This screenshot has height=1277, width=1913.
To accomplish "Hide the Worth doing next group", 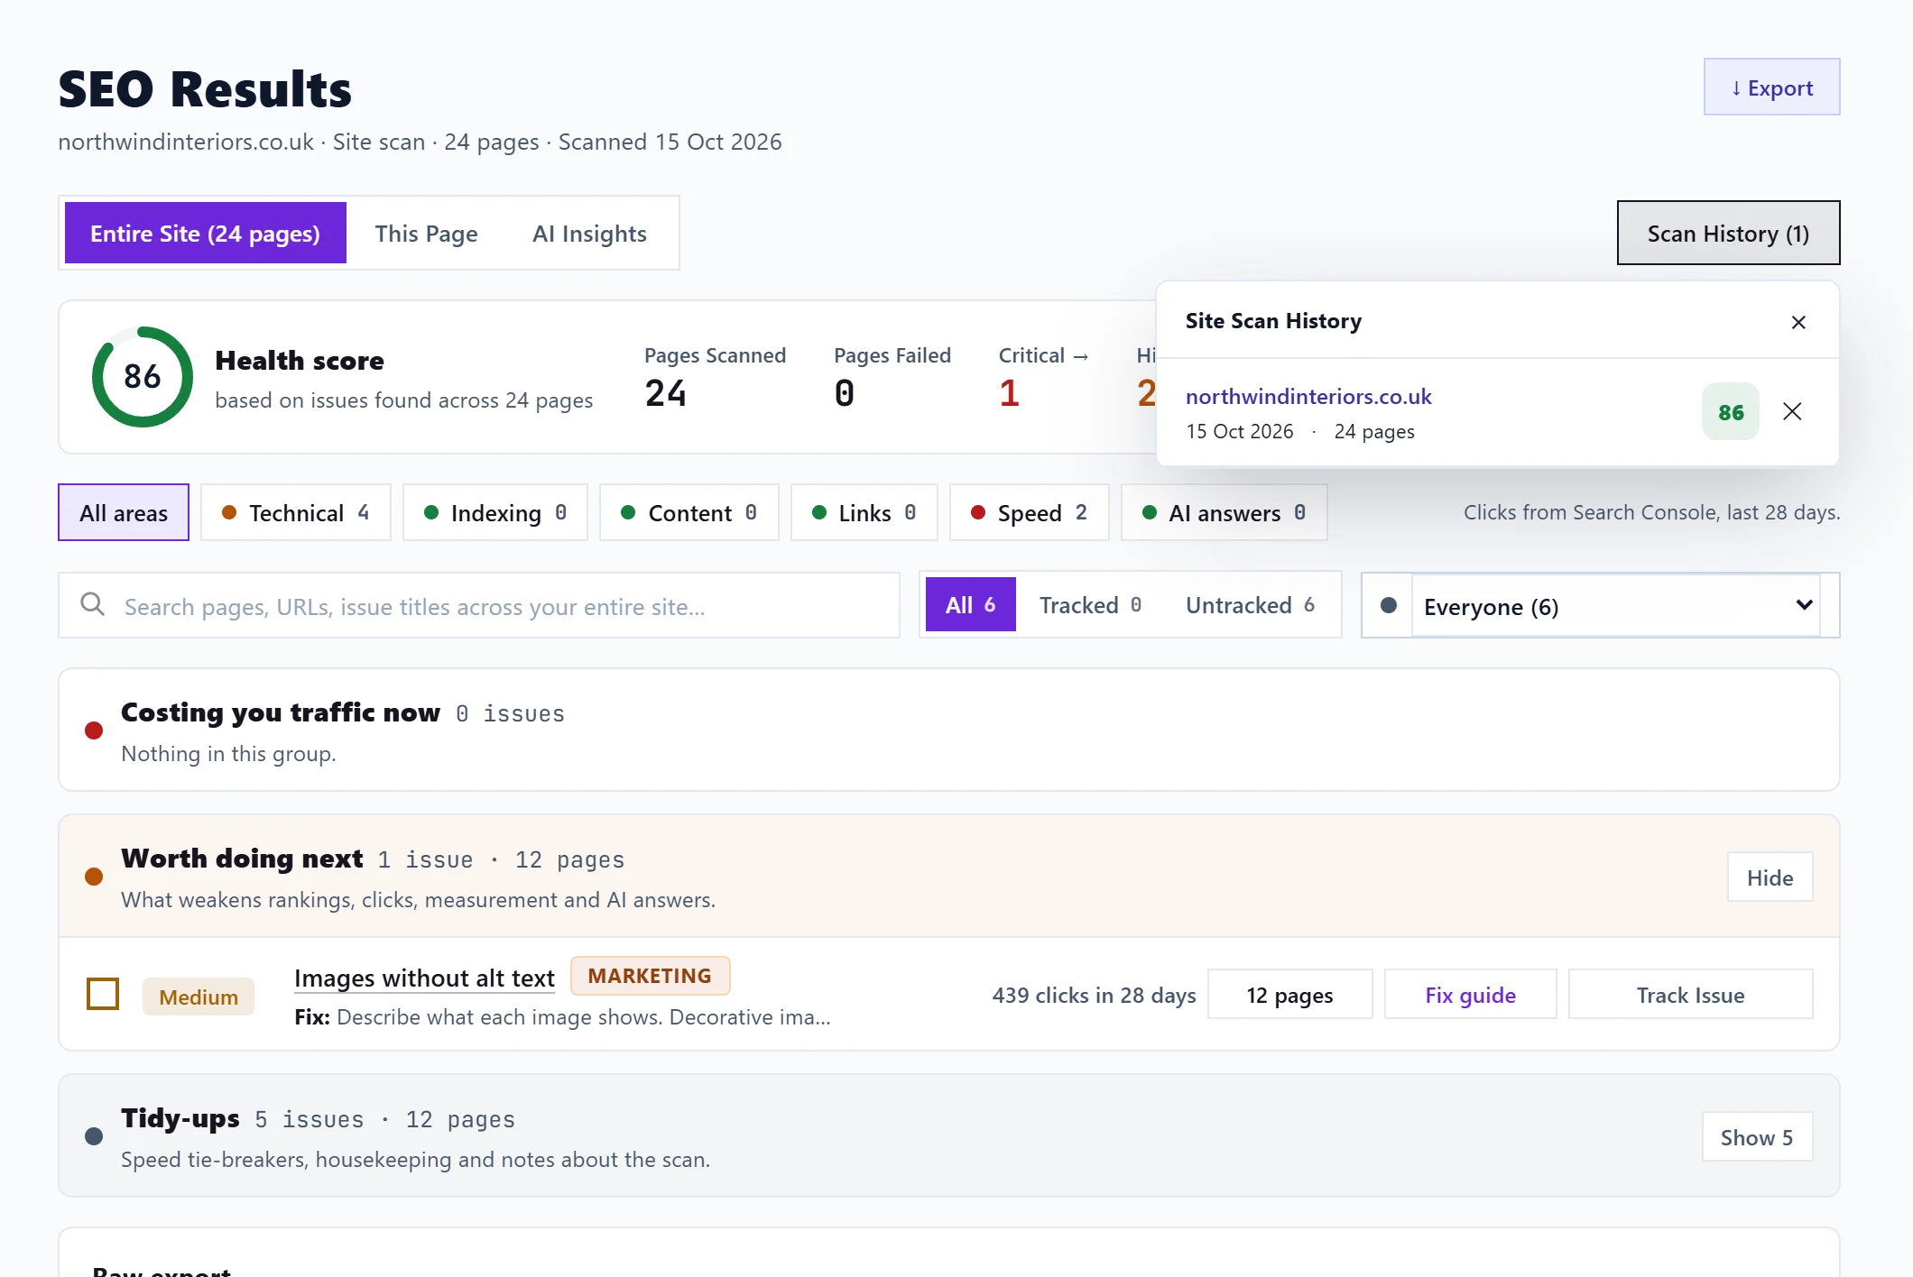I will (x=1770, y=877).
